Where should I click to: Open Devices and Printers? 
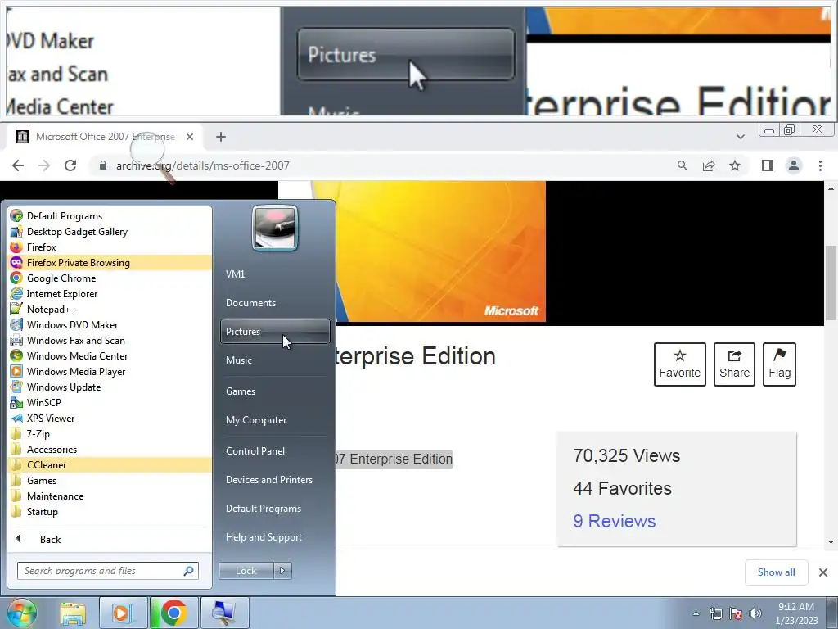click(x=275, y=480)
